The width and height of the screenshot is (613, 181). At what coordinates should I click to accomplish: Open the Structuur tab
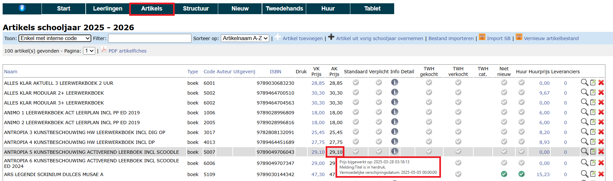pos(196,9)
